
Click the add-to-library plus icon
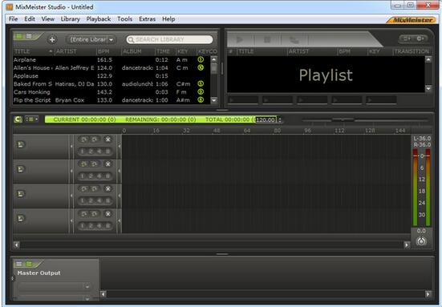point(52,40)
